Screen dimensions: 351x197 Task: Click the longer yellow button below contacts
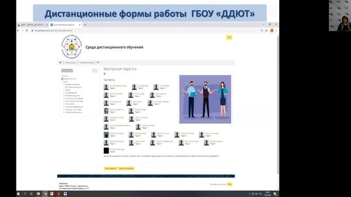tap(126, 169)
